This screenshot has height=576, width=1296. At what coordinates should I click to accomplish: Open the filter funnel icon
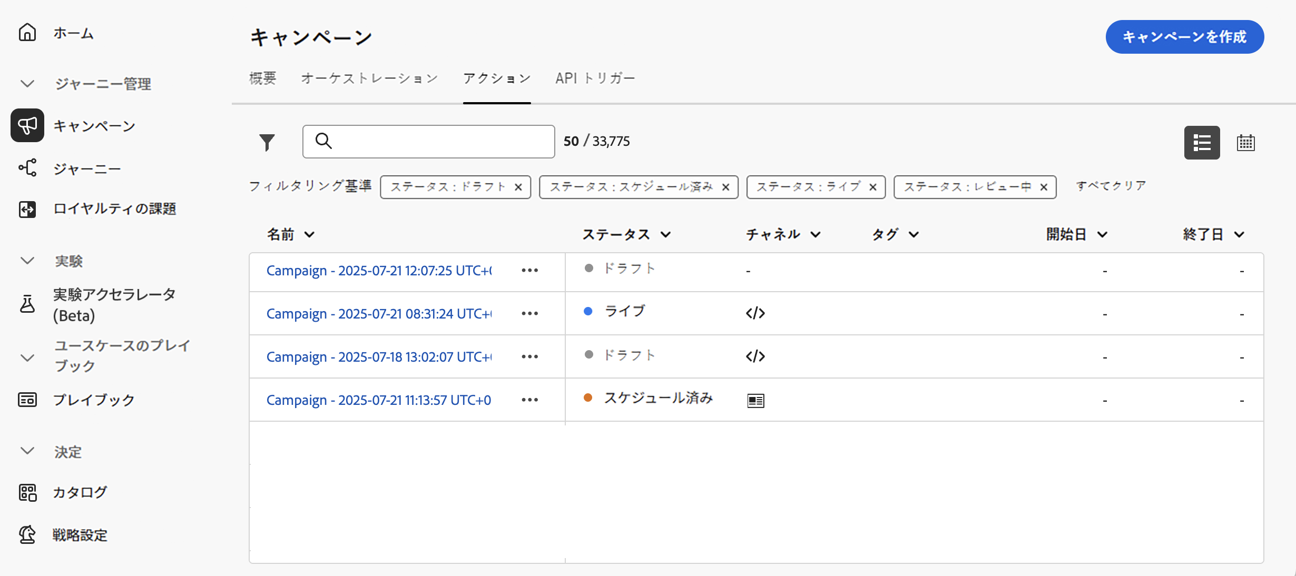click(x=267, y=142)
